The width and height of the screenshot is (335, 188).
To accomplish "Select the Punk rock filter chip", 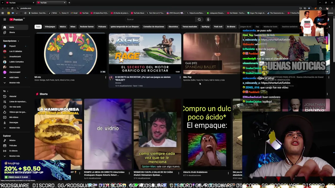I will [218, 27].
